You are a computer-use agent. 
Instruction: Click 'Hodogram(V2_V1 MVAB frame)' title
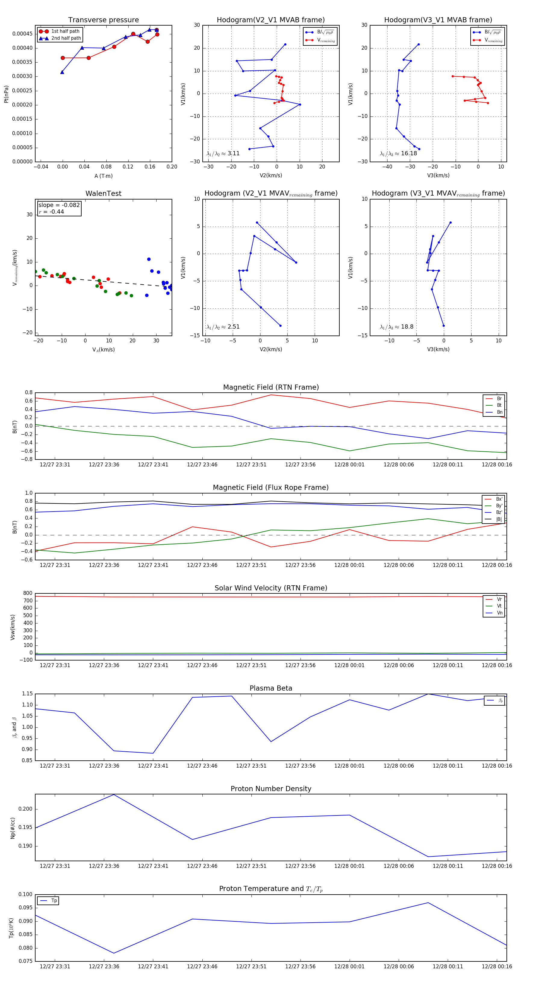tap(271, 20)
